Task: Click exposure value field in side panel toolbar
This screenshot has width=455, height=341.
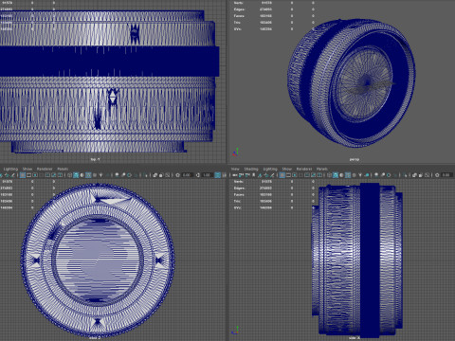Action: click(446, 174)
